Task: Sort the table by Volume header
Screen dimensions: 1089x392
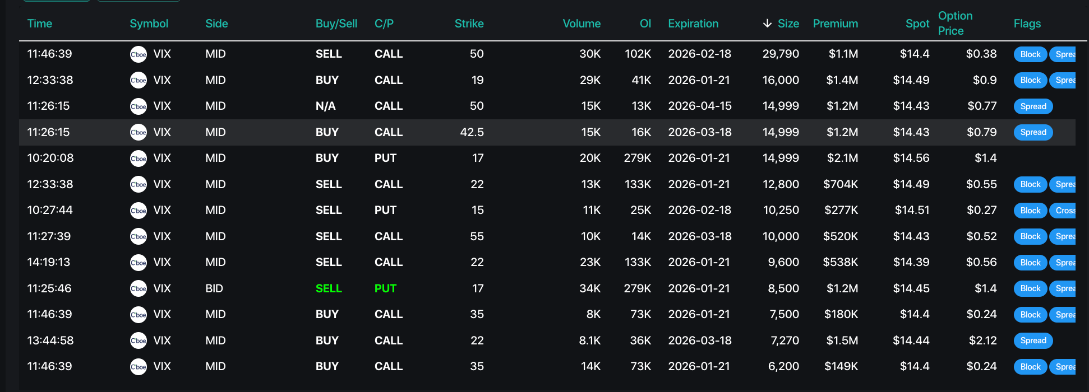Action: 581,24
